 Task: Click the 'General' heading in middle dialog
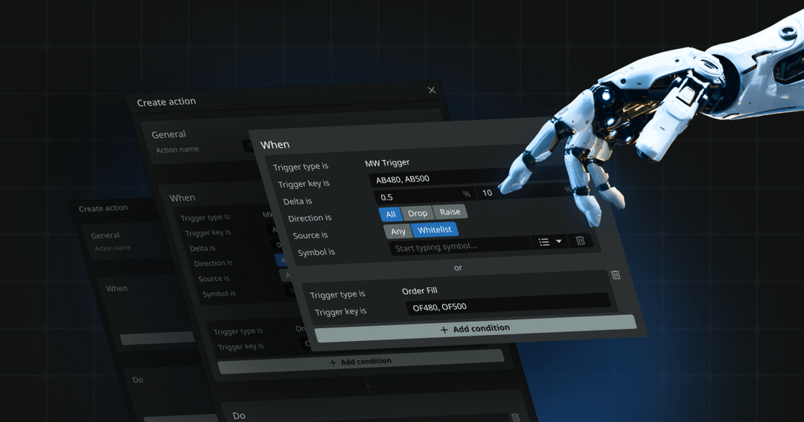169,135
